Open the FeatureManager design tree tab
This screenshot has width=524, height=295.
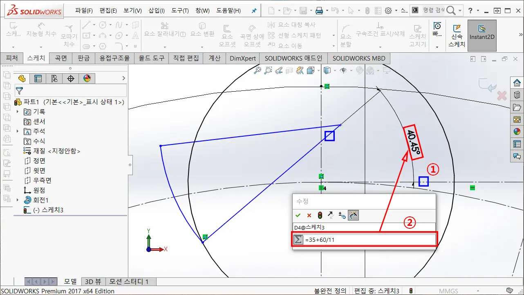tap(22, 78)
